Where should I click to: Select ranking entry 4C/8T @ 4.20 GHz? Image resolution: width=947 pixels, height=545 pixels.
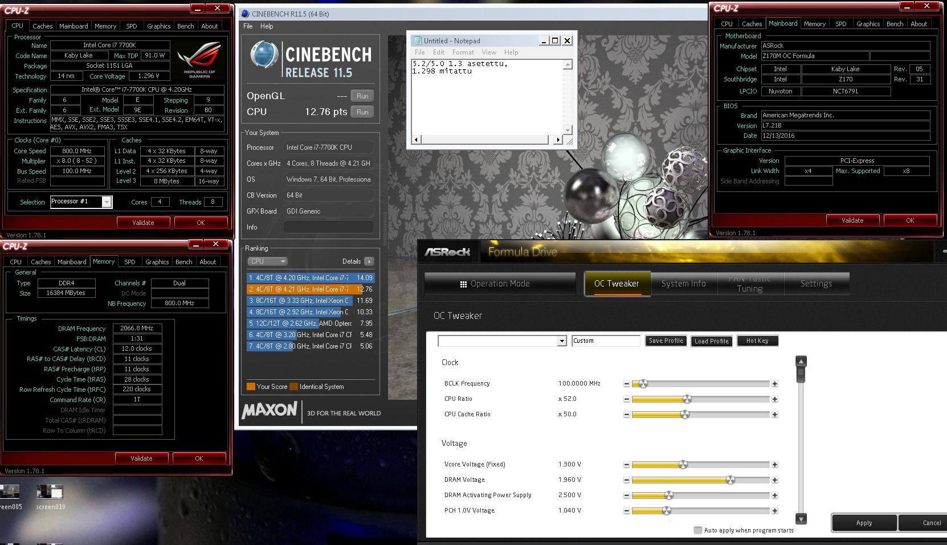(x=311, y=278)
